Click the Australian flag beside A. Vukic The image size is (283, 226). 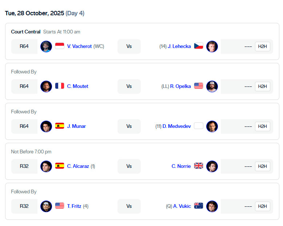click(x=199, y=206)
